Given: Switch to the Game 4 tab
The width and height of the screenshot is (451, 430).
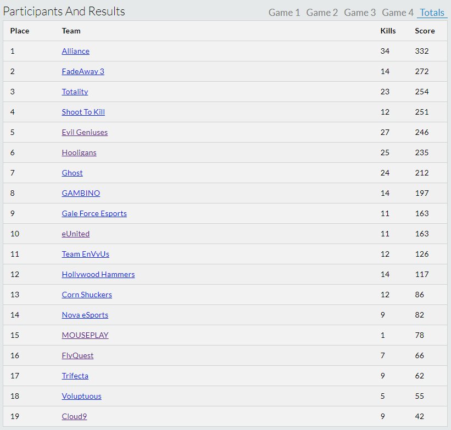Looking at the screenshot, I should (398, 13).
